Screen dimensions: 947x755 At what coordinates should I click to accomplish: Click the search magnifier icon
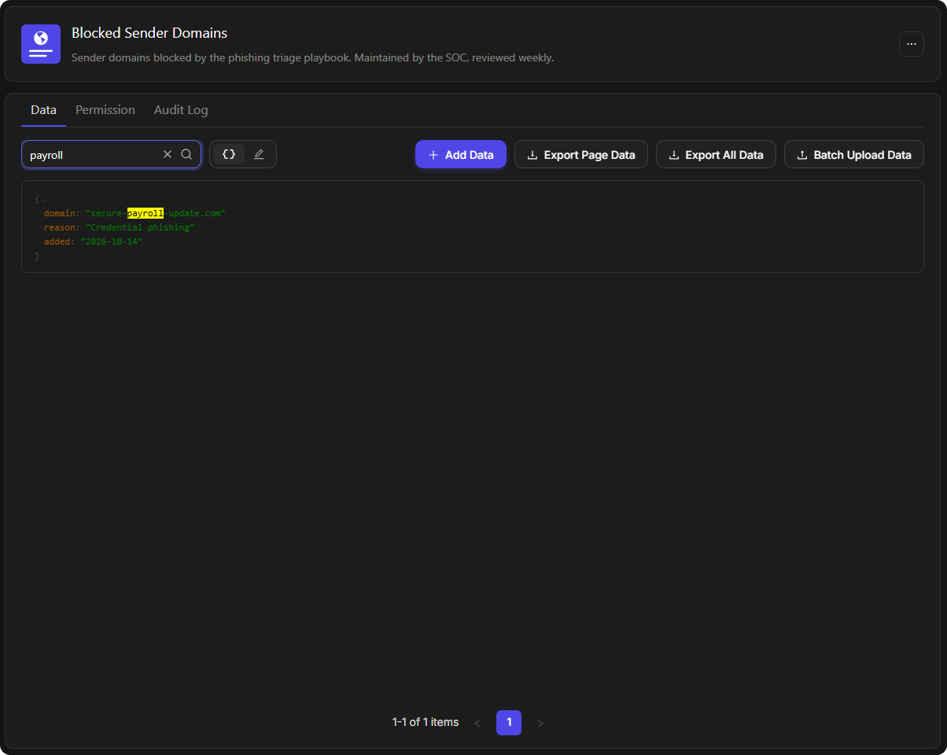point(186,155)
